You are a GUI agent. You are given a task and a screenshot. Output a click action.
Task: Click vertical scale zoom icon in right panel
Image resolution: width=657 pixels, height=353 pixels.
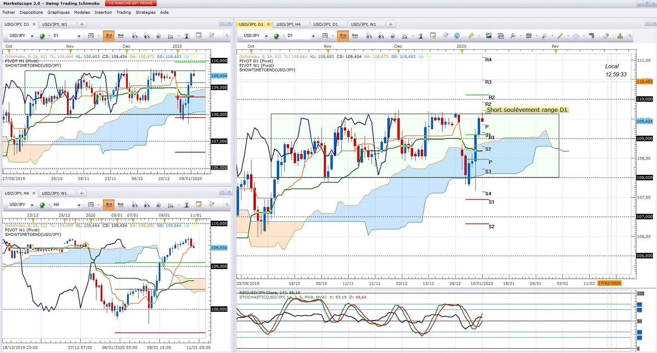point(405,36)
